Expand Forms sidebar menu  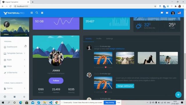[x=15, y=88]
